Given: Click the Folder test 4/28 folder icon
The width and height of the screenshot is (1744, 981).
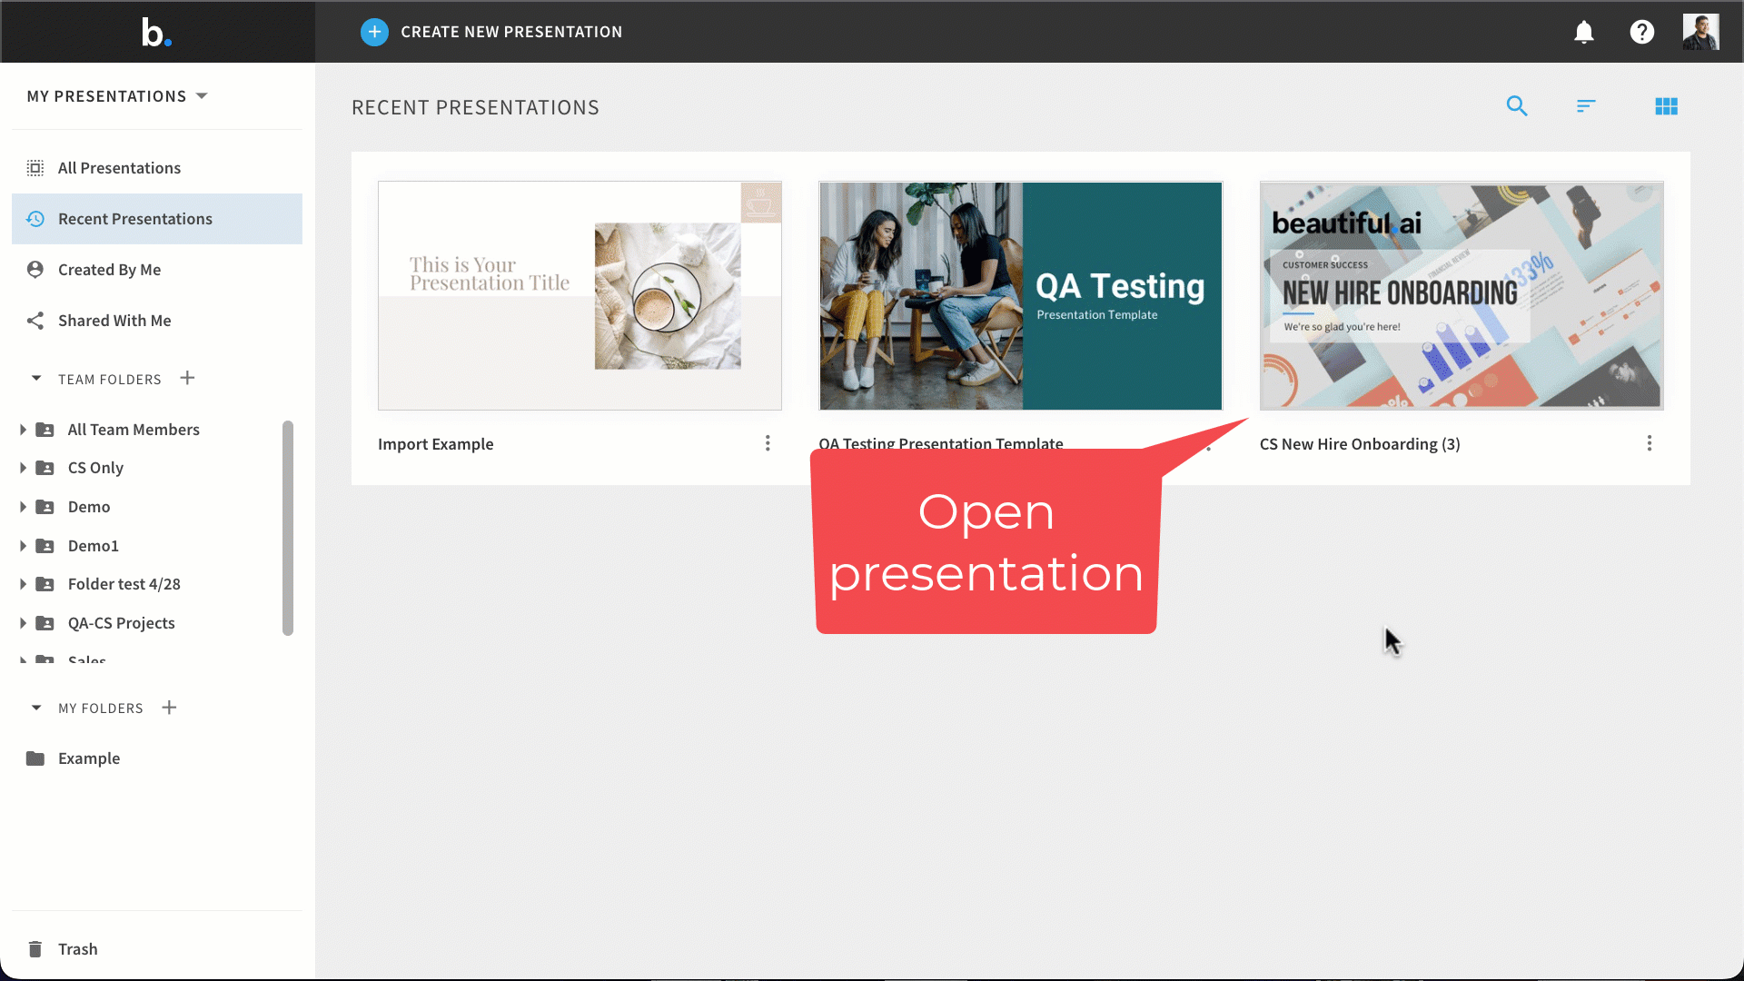Looking at the screenshot, I should click(x=45, y=584).
